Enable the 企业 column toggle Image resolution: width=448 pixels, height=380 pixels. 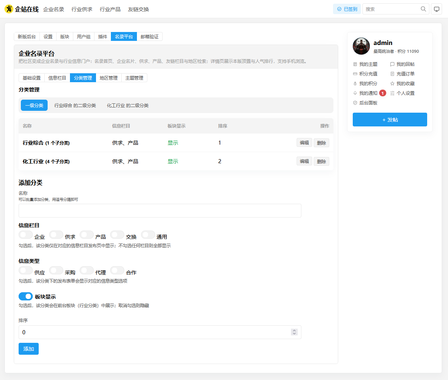point(26,235)
